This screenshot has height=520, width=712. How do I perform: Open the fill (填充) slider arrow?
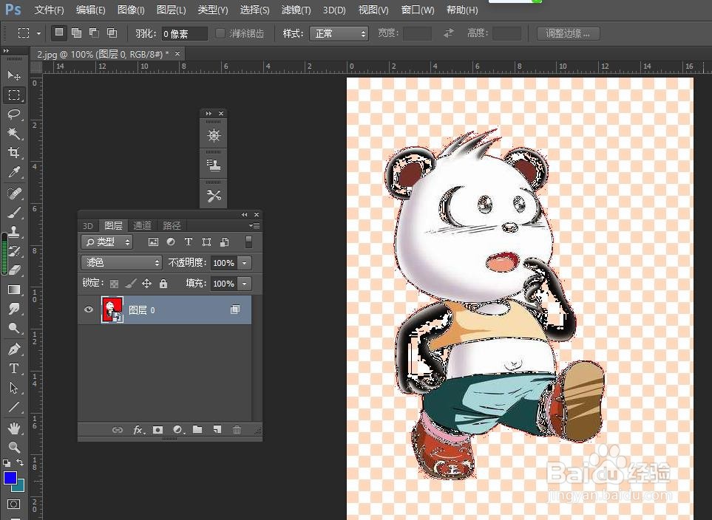[x=245, y=284]
